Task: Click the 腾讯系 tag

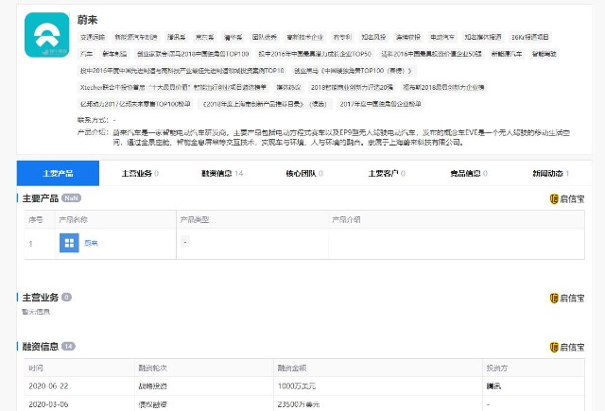Action: click(177, 37)
